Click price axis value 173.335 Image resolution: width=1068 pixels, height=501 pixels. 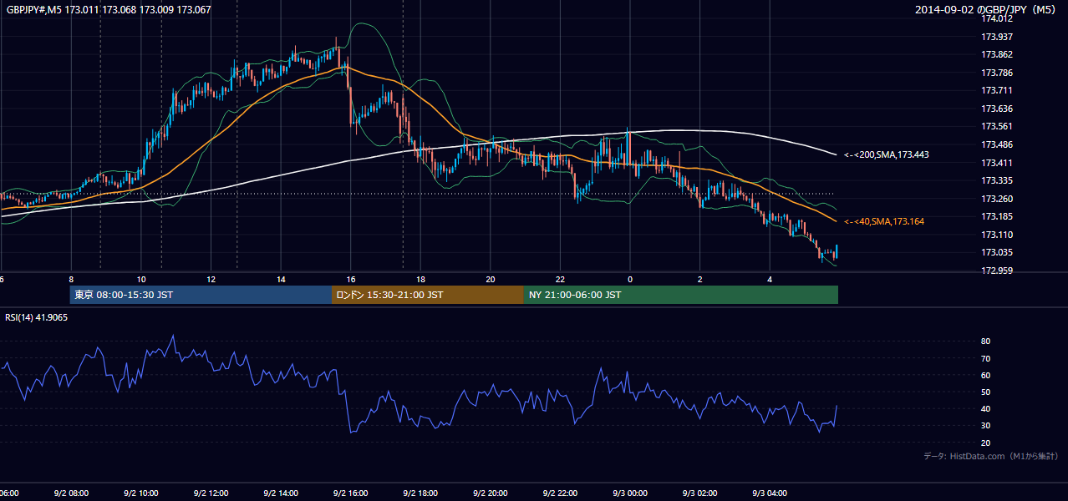(x=997, y=180)
